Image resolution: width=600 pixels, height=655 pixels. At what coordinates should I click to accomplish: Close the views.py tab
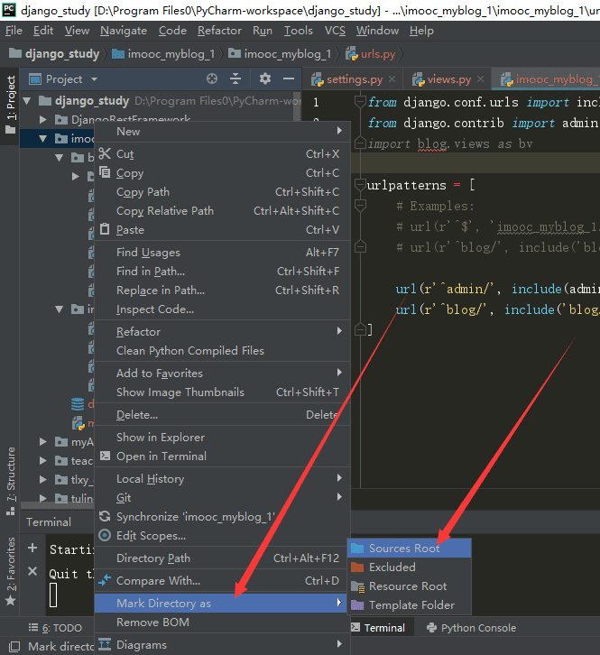(481, 79)
